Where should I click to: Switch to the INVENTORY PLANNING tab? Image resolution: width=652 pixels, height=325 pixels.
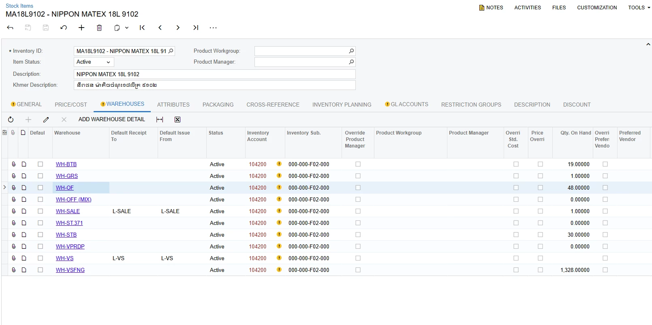[342, 105]
